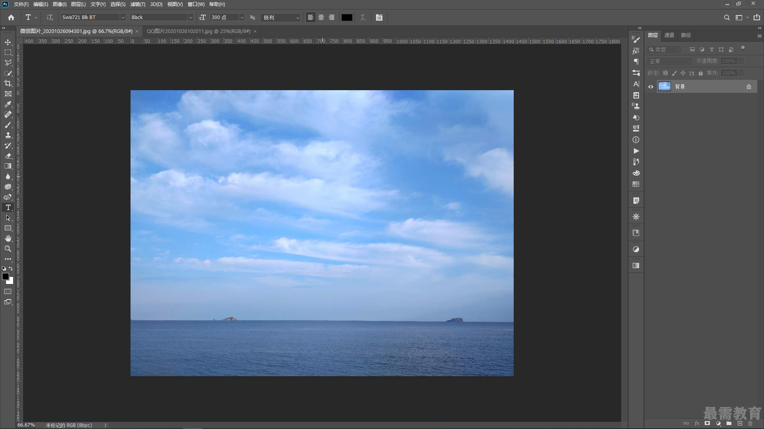Select the 背景 layer thumbnail
764x429 pixels.
[x=665, y=87]
